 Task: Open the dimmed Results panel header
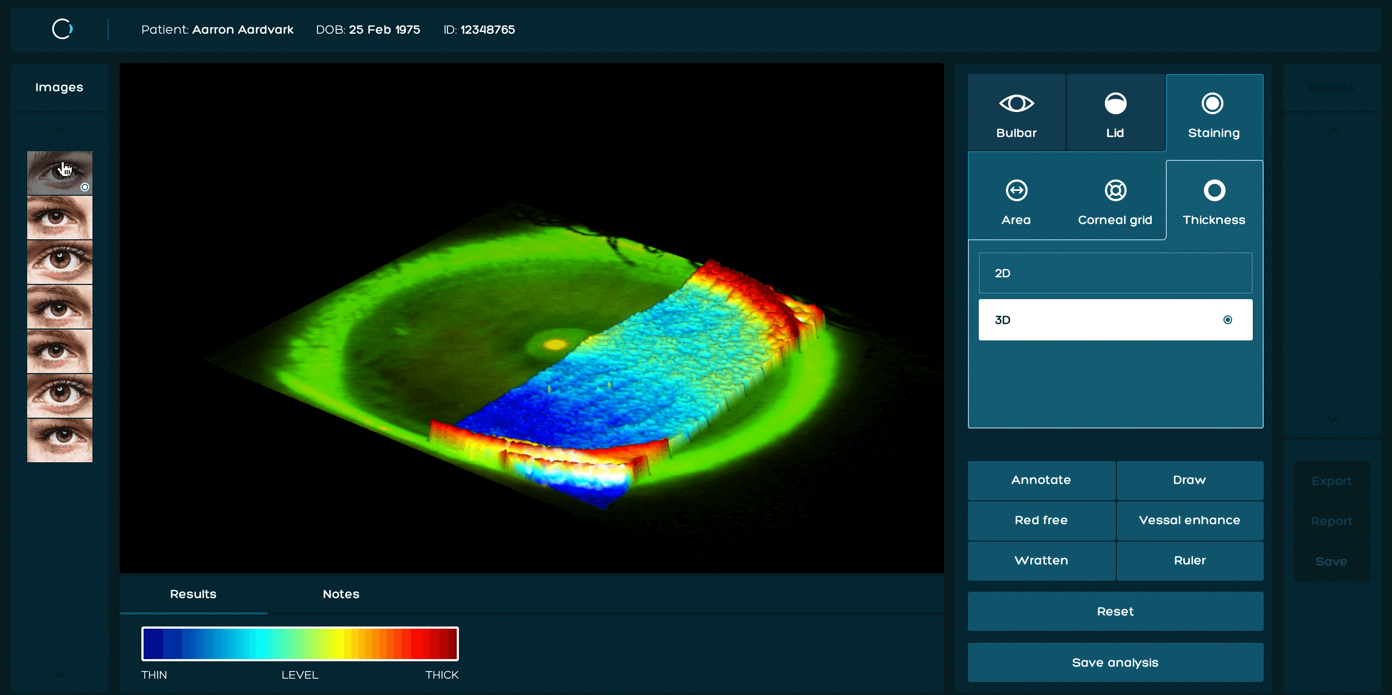1332,88
